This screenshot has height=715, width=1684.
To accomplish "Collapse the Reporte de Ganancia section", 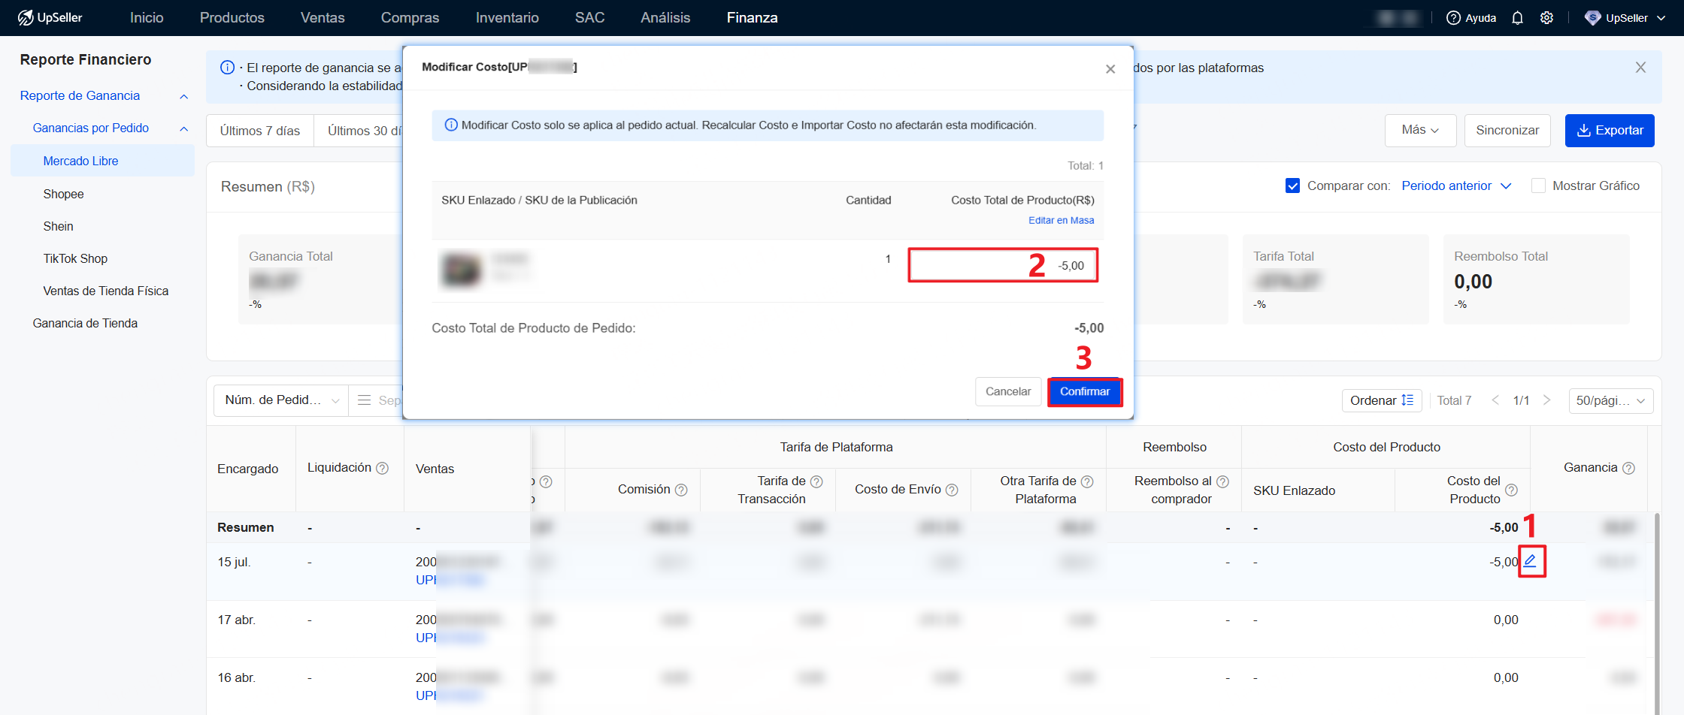I will pos(183,96).
